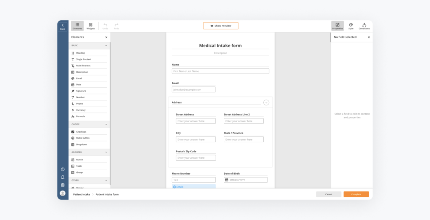Add the Dropdown element

pos(81,144)
